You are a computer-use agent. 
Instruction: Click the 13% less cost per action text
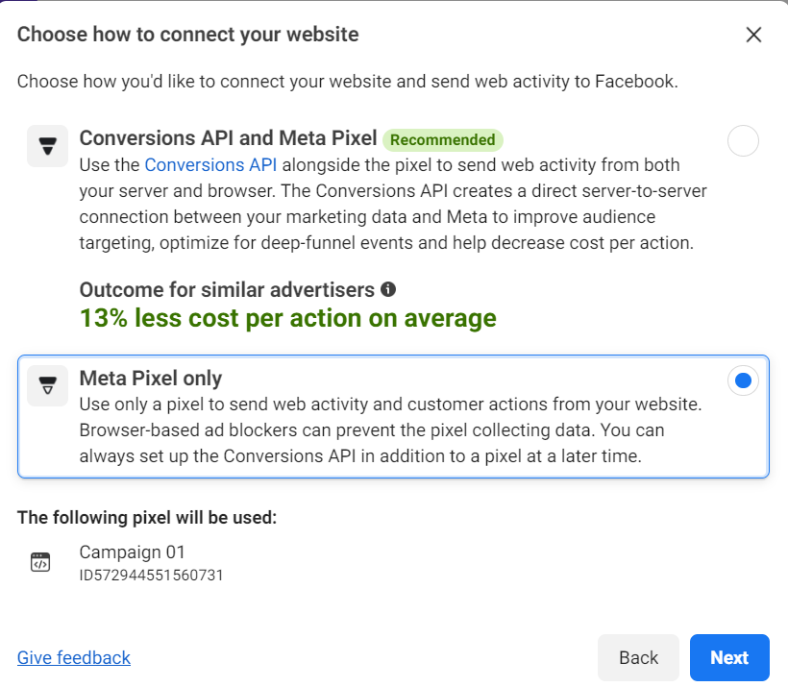click(x=288, y=318)
